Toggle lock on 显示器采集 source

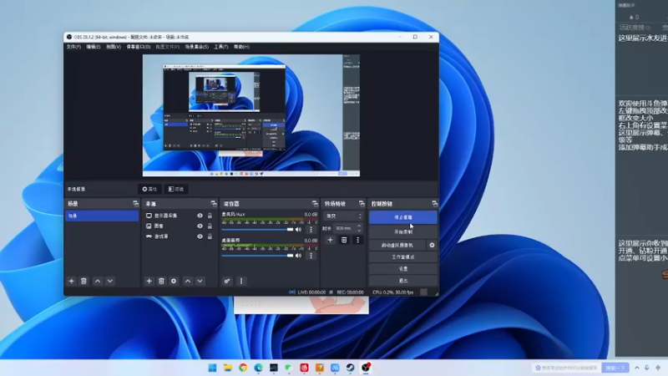(210, 216)
